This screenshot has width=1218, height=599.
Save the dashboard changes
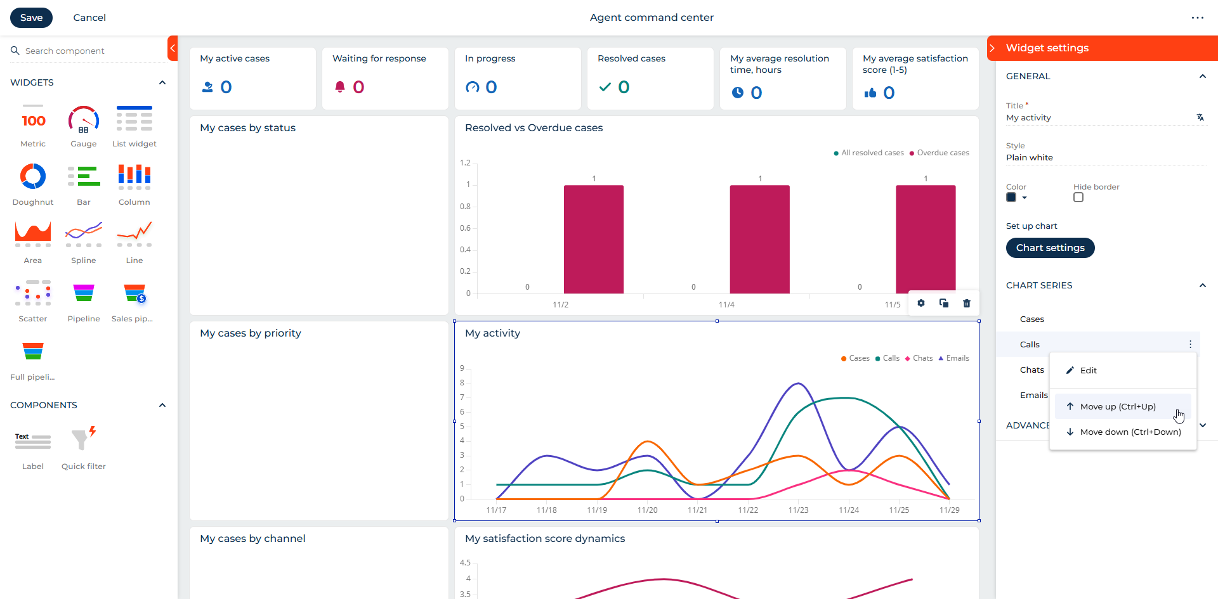coord(31,18)
